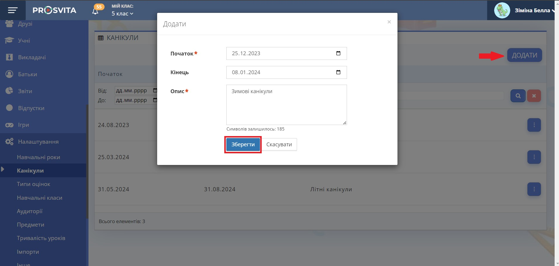Expand the 5 клас class dropdown
The height and width of the screenshot is (266, 559).
[x=122, y=14]
